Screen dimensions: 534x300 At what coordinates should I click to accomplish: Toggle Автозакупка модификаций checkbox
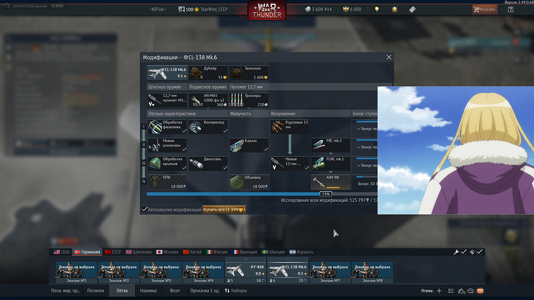pos(145,210)
